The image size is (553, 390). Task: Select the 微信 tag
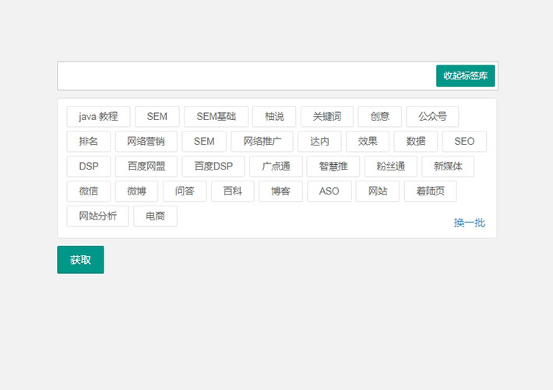coord(89,191)
